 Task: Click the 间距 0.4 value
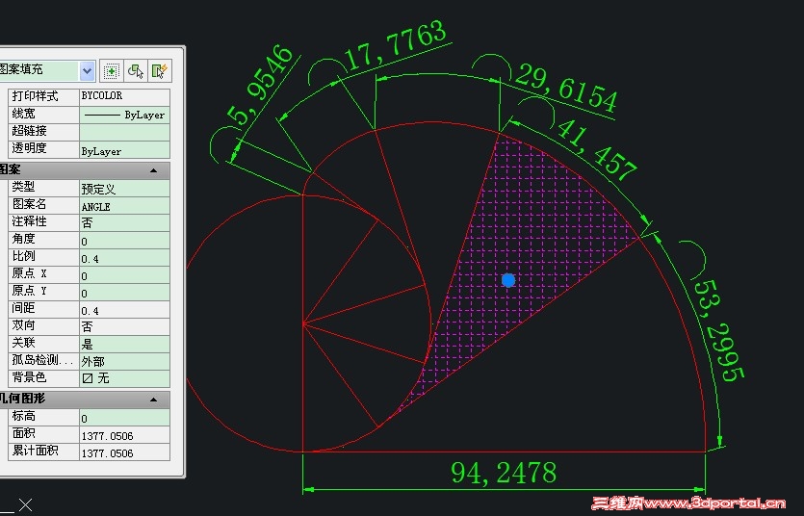pos(124,310)
